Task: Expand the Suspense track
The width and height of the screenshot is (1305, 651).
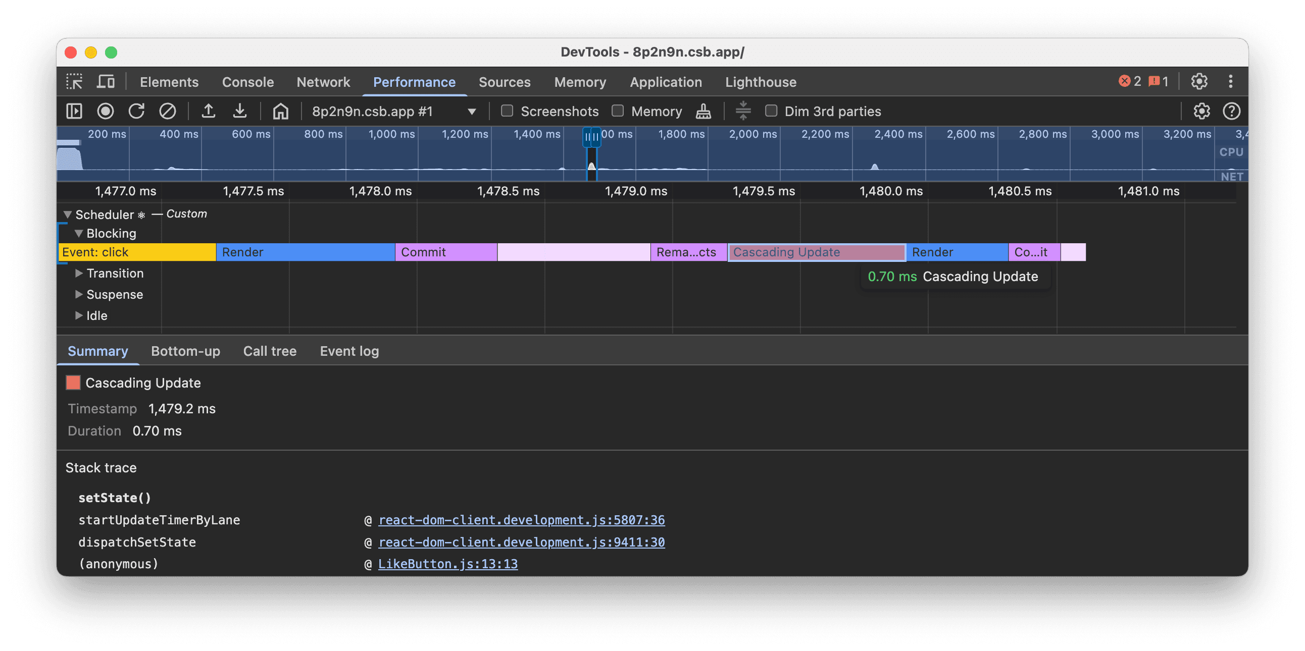Action: tap(78, 295)
